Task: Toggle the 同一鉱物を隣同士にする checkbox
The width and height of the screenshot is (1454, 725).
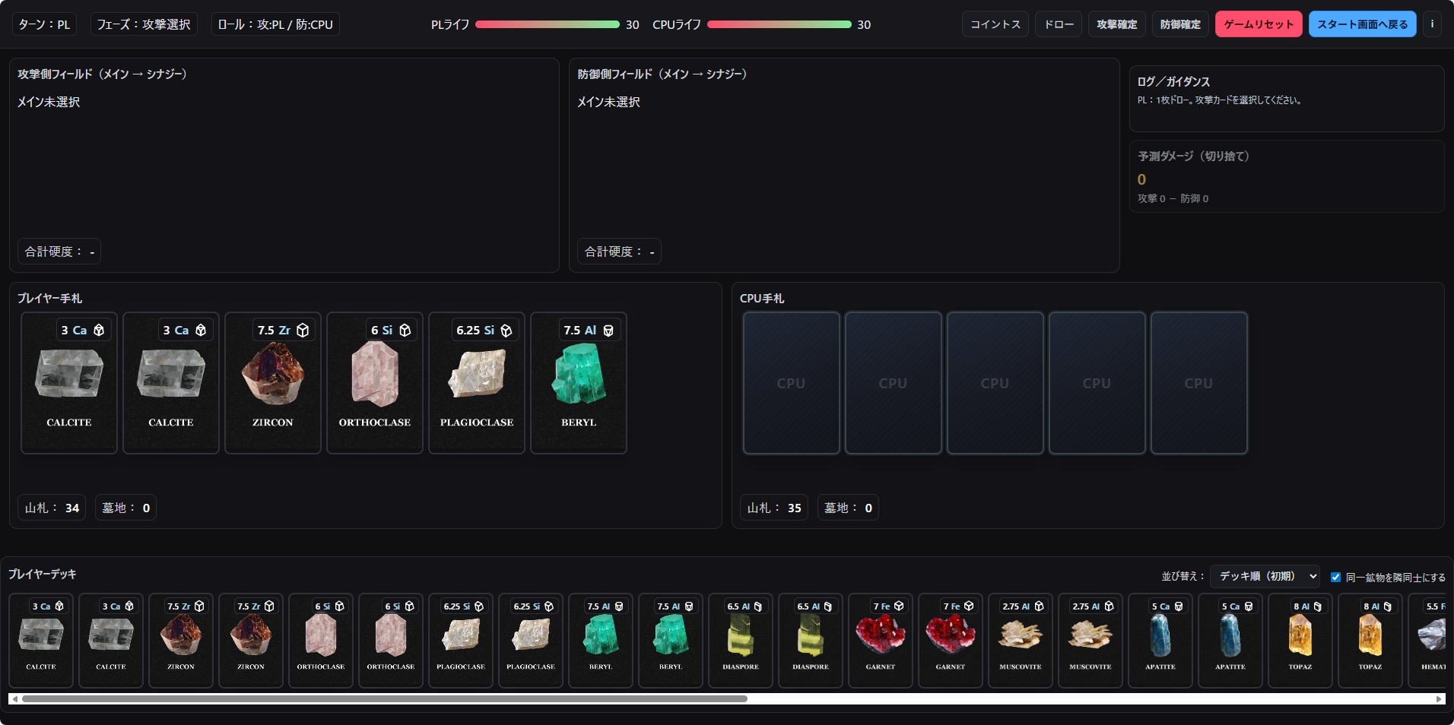Action: point(1335,577)
